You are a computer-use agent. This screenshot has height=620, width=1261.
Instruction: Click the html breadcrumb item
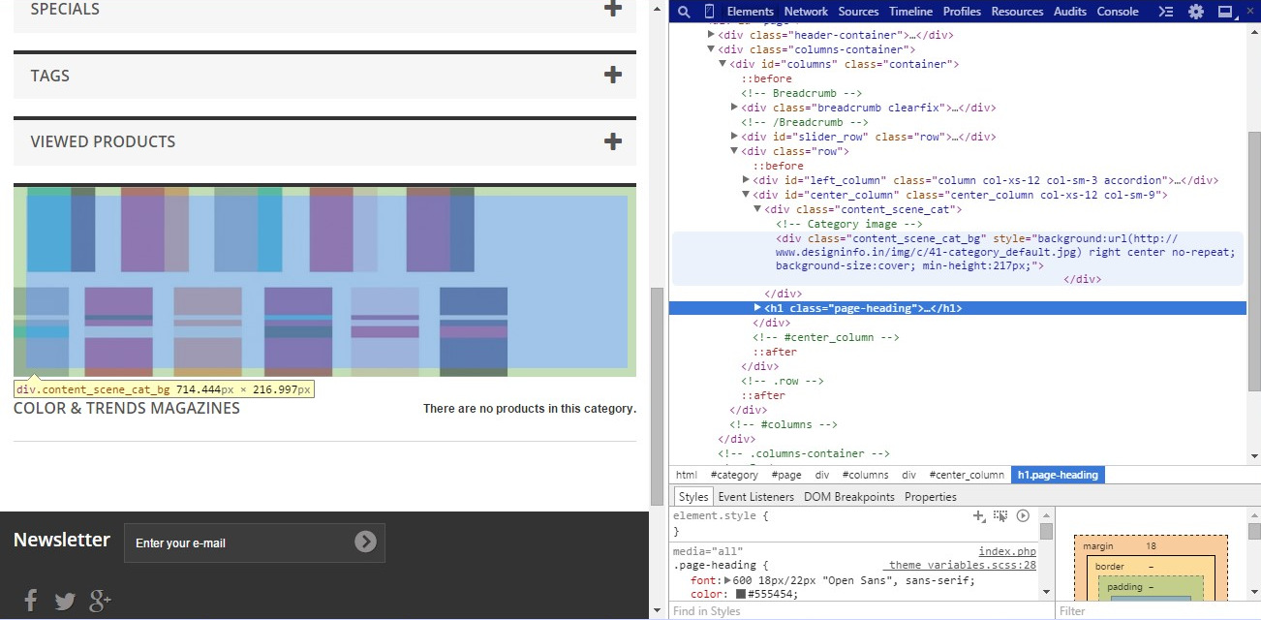click(x=687, y=475)
